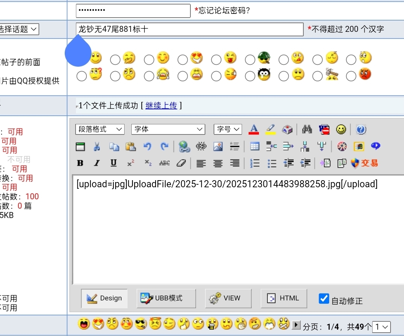Open font color picker red A

[x=254, y=130]
